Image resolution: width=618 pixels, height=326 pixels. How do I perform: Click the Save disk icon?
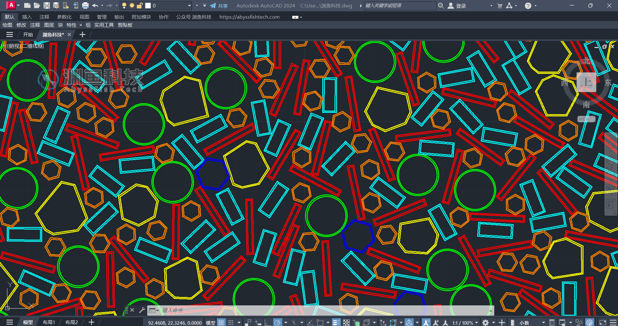pos(47,6)
